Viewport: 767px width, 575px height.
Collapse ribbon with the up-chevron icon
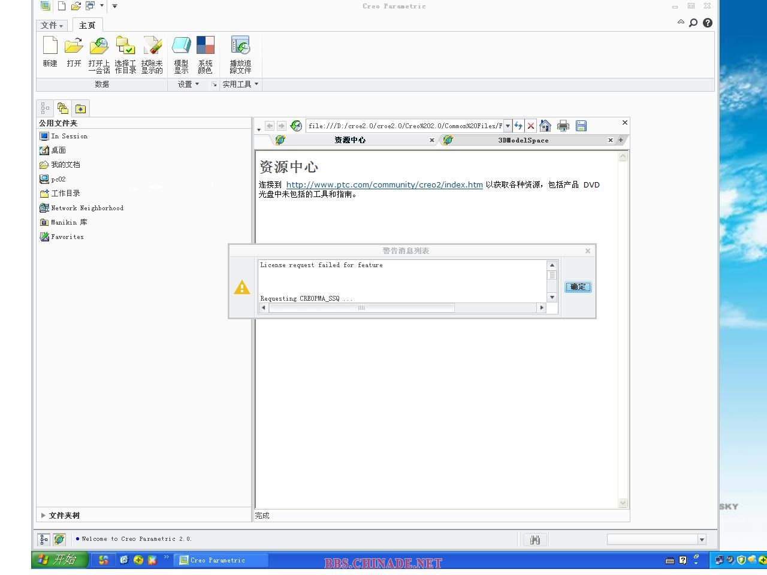(x=681, y=22)
